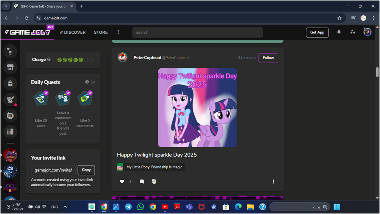This screenshot has height=214, width=380.
Task: Open the Chrome profile avatar
Action: click(x=363, y=18)
